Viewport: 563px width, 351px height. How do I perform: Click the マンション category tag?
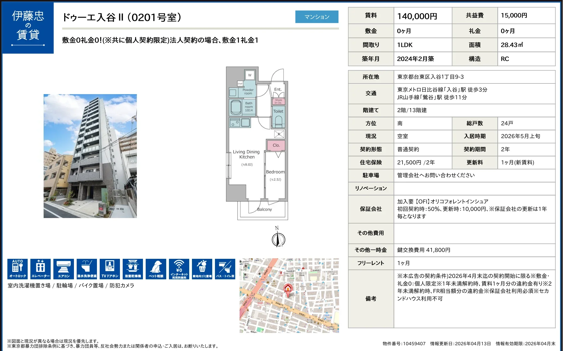click(317, 17)
